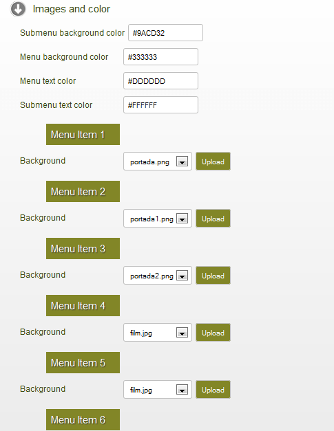Viewport: 334px width, 431px height.
Task: Select the Menu Item 2 header
Action: coord(83,192)
